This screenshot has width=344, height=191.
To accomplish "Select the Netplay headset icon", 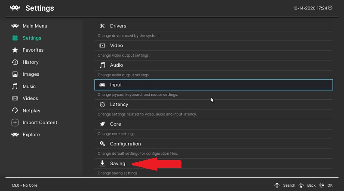I will click(x=15, y=111).
